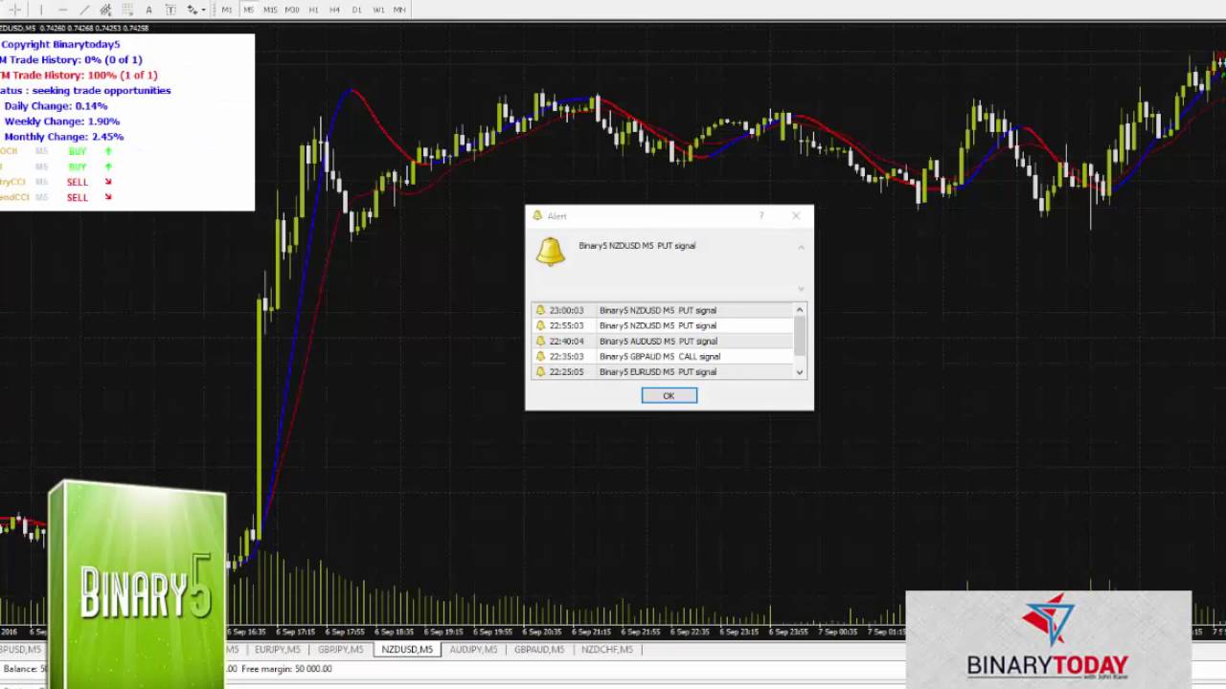Click OK in the Alert dialog
This screenshot has height=689, width=1226.
pyautogui.click(x=670, y=395)
